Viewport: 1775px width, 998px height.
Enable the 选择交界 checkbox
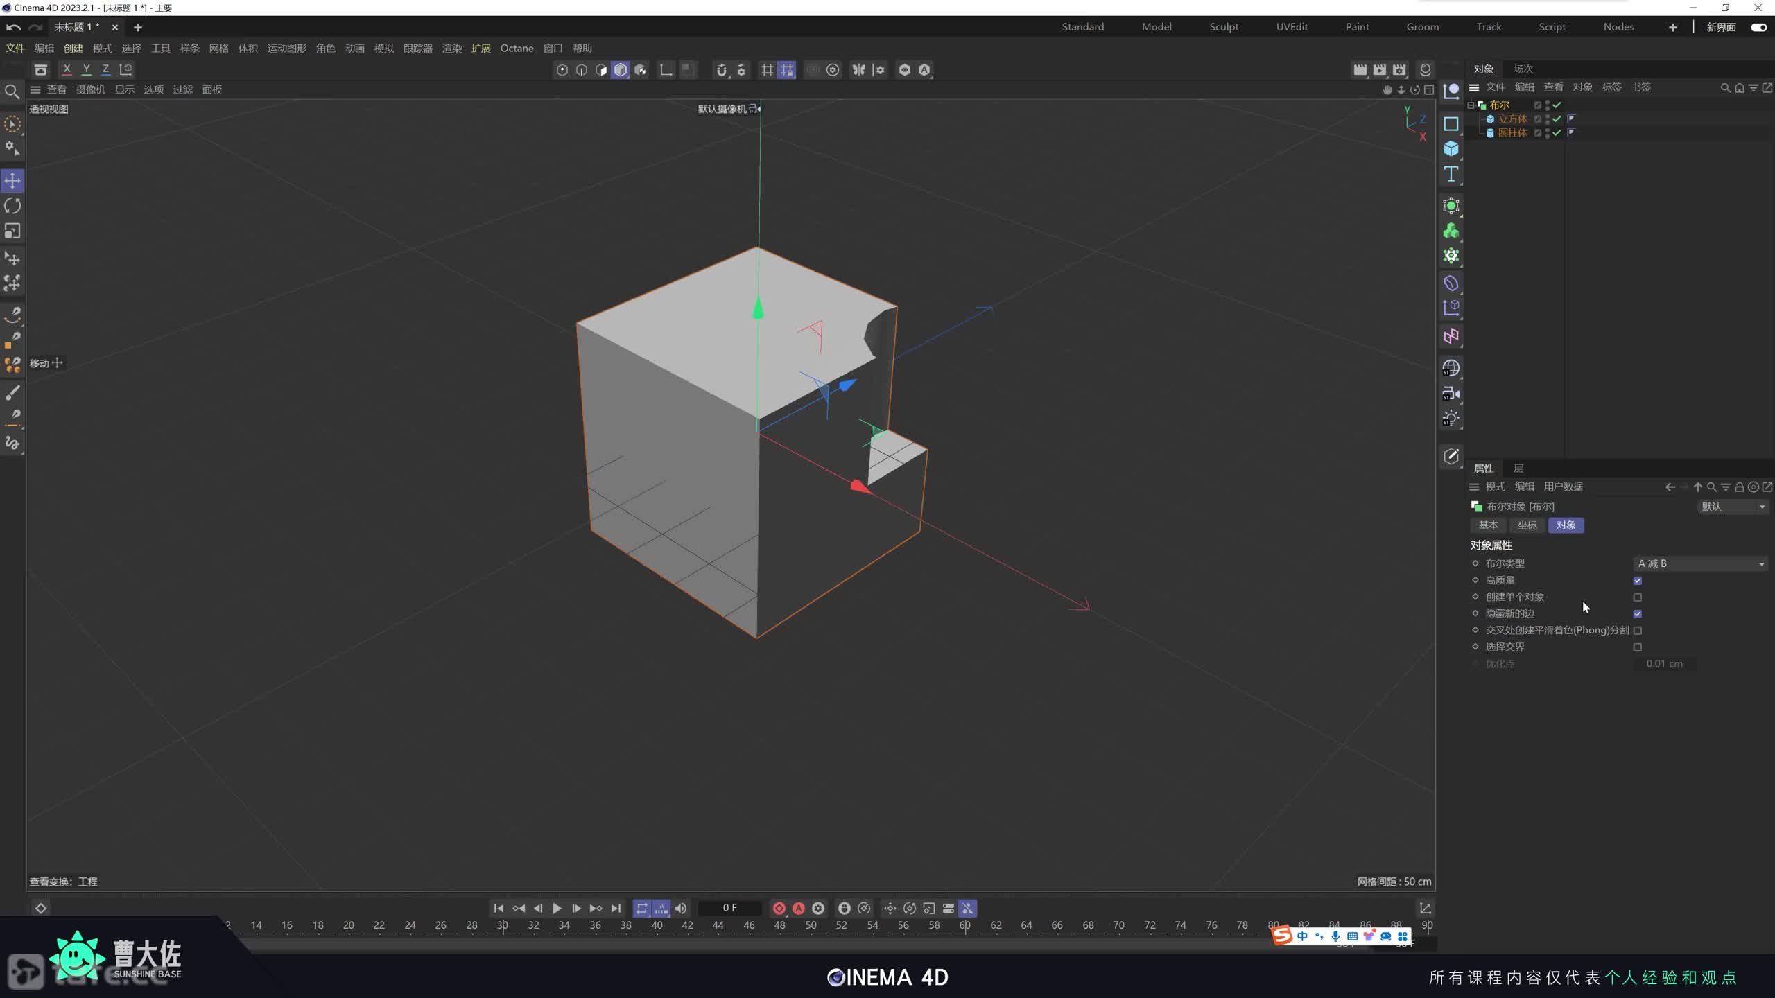(x=1637, y=647)
